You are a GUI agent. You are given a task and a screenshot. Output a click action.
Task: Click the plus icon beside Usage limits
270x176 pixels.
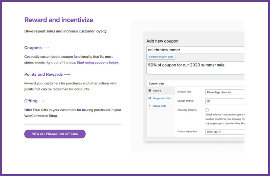[150, 106]
